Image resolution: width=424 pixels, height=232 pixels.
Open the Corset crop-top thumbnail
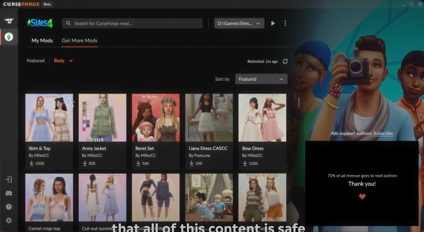pos(49,197)
